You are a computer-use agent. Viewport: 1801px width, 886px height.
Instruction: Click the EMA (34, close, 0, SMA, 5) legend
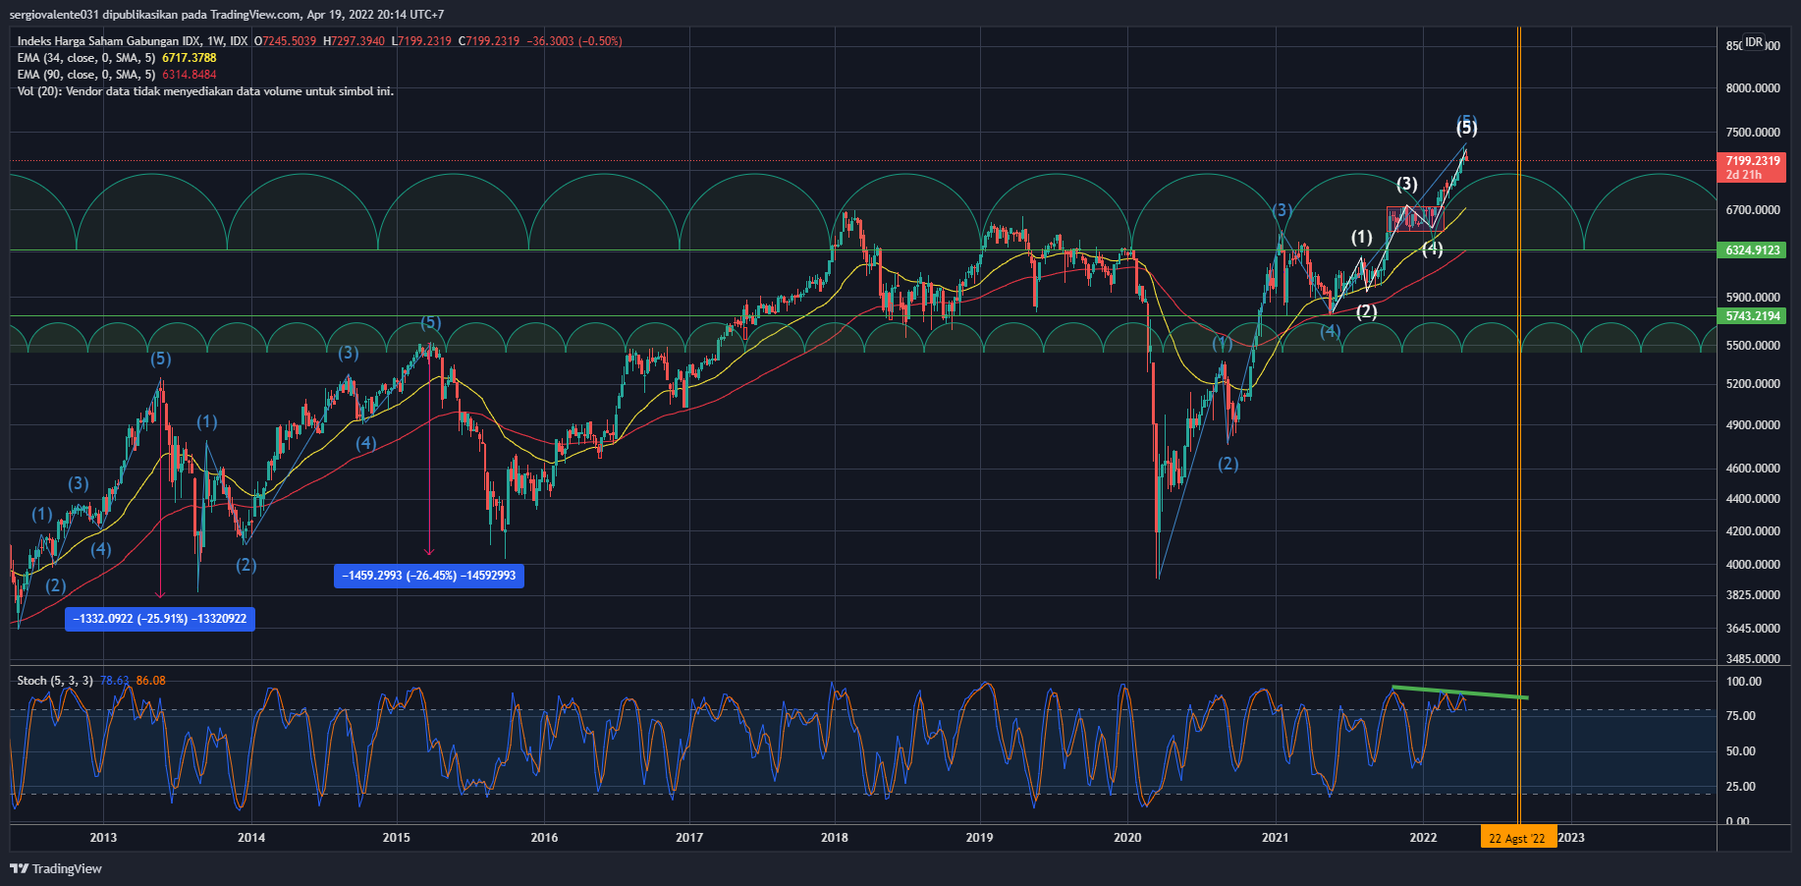[86, 58]
